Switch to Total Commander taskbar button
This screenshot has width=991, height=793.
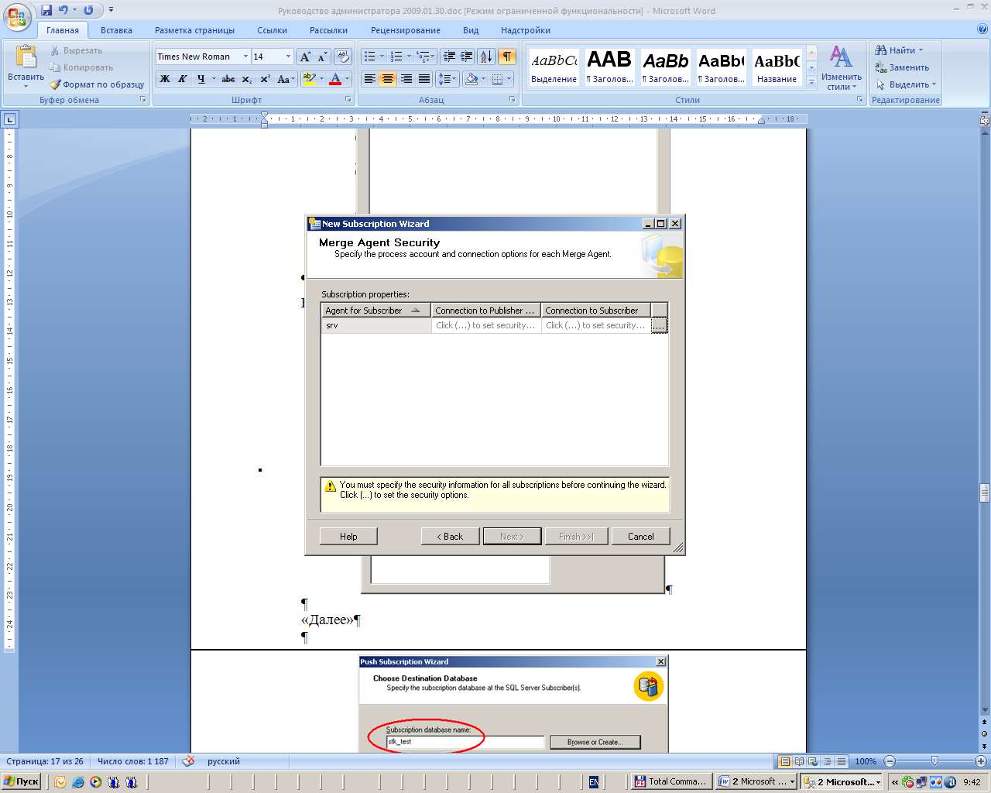click(670, 781)
